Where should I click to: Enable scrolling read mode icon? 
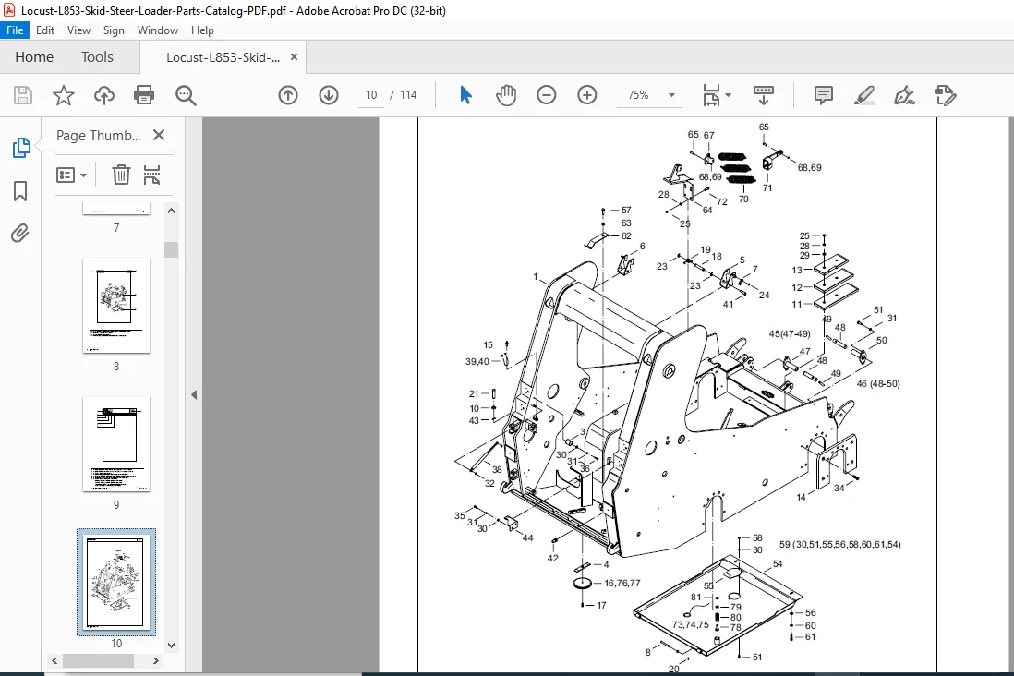764,95
